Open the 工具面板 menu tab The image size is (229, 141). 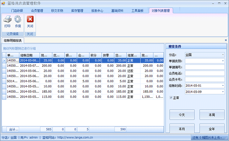click(137, 10)
